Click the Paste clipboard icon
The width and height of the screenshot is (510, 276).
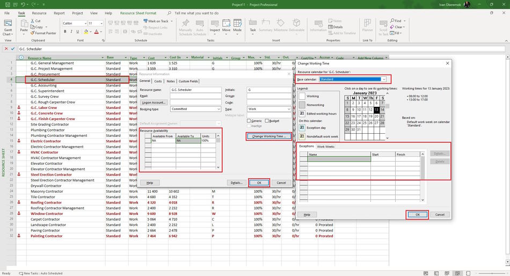coord(24,24)
